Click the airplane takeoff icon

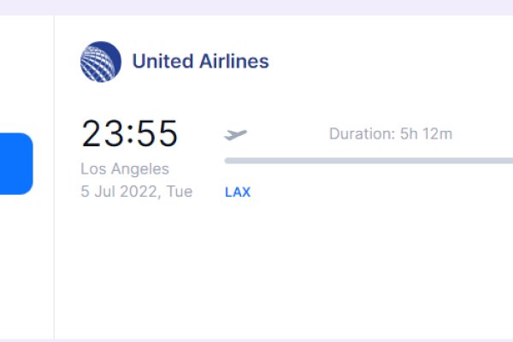(x=235, y=134)
